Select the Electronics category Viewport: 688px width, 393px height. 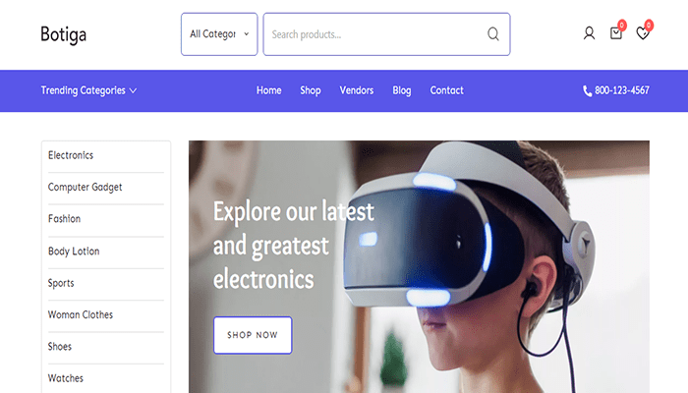pos(71,155)
